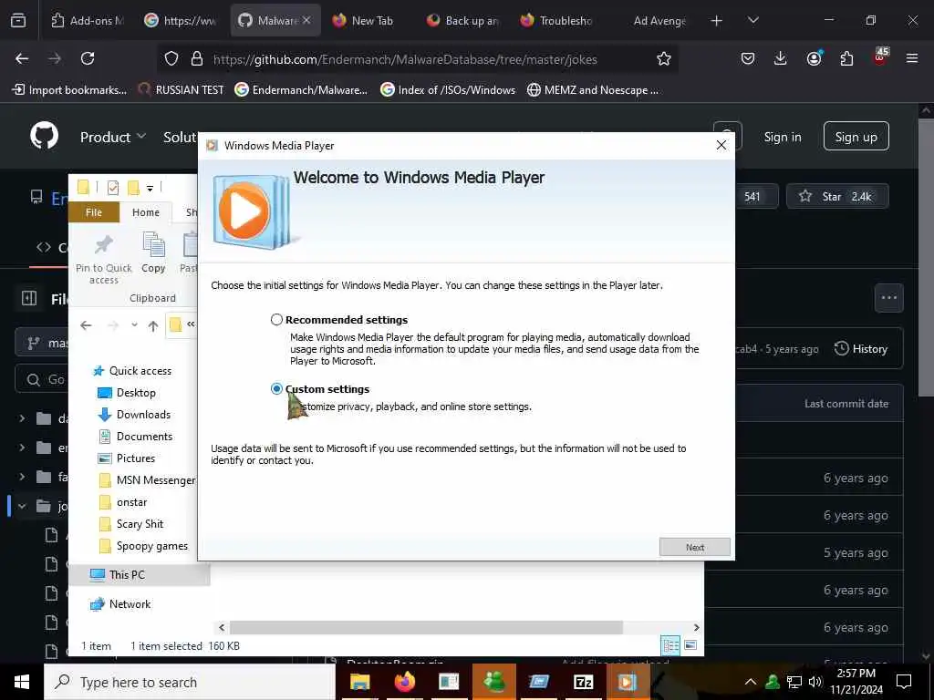The image size is (934, 700).
Task: Expand the fa folder in GitHub tree
Action: (x=22, y=477)
